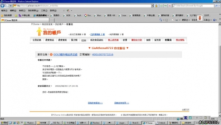Click the GOLD寵物精品美容館 seller link
Image resolution: width=221 pixels, height=125 pixels.
pyautogui.click(x=65, y=55)
